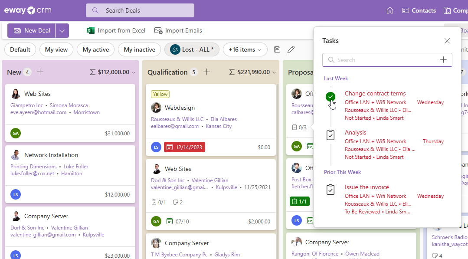Open the Luke Foller contact link
The image size is (468, 259).
pyautogui.click(x=76, y=167)
